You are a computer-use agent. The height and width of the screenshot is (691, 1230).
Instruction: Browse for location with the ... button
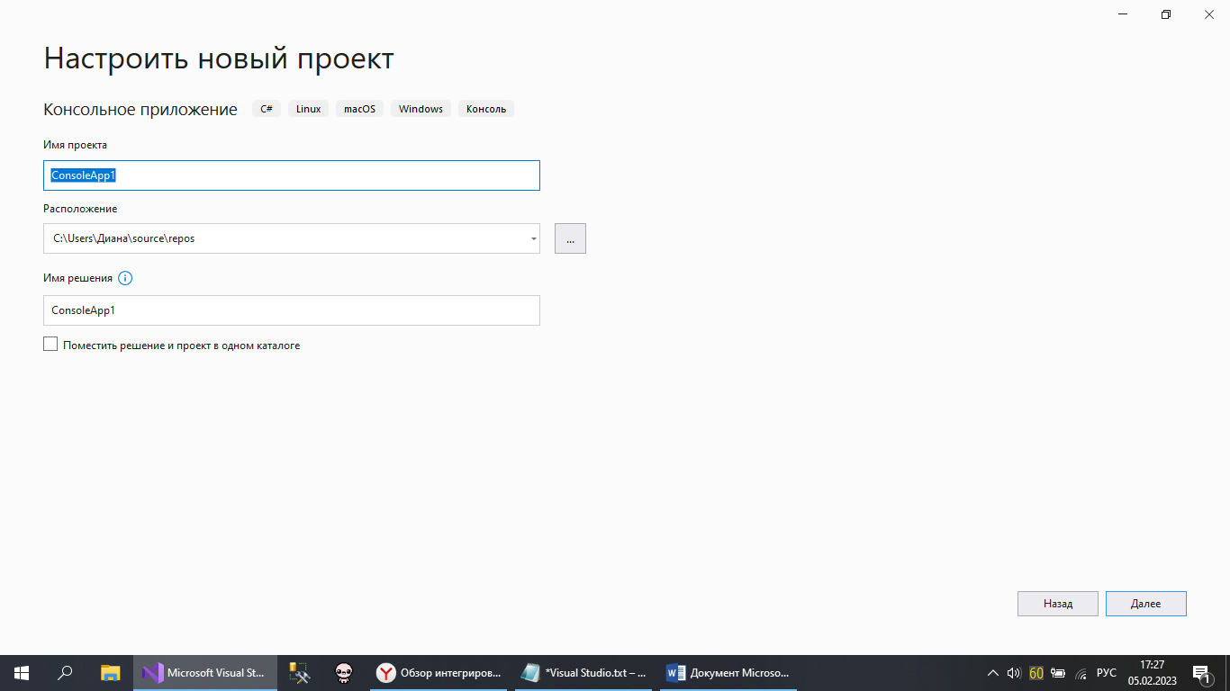click(x=570, y=238)
